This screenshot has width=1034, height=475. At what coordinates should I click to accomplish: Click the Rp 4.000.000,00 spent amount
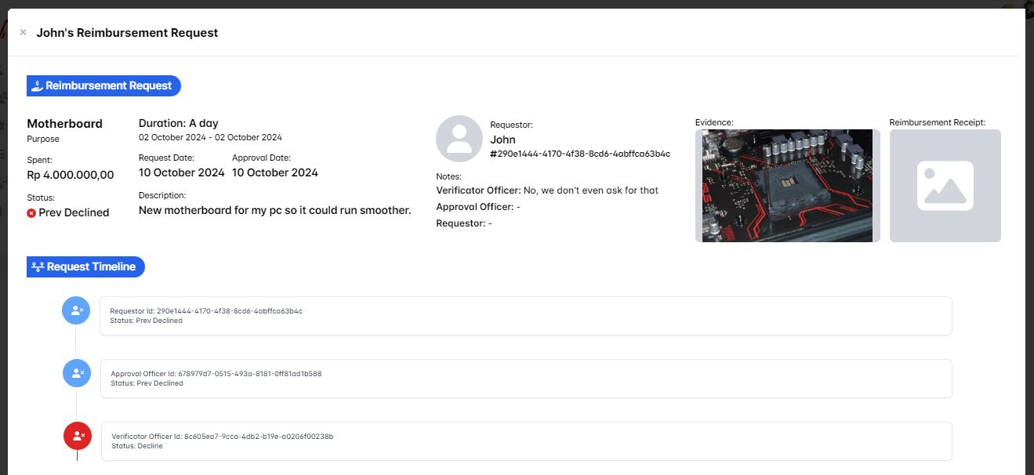71,176
